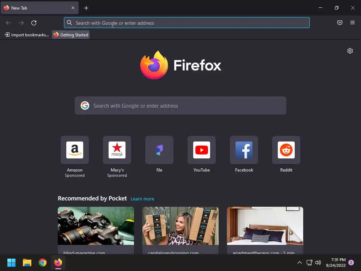Click the reload page button
Viewport: 361px width, 271px height.
(x=34, y=23)
